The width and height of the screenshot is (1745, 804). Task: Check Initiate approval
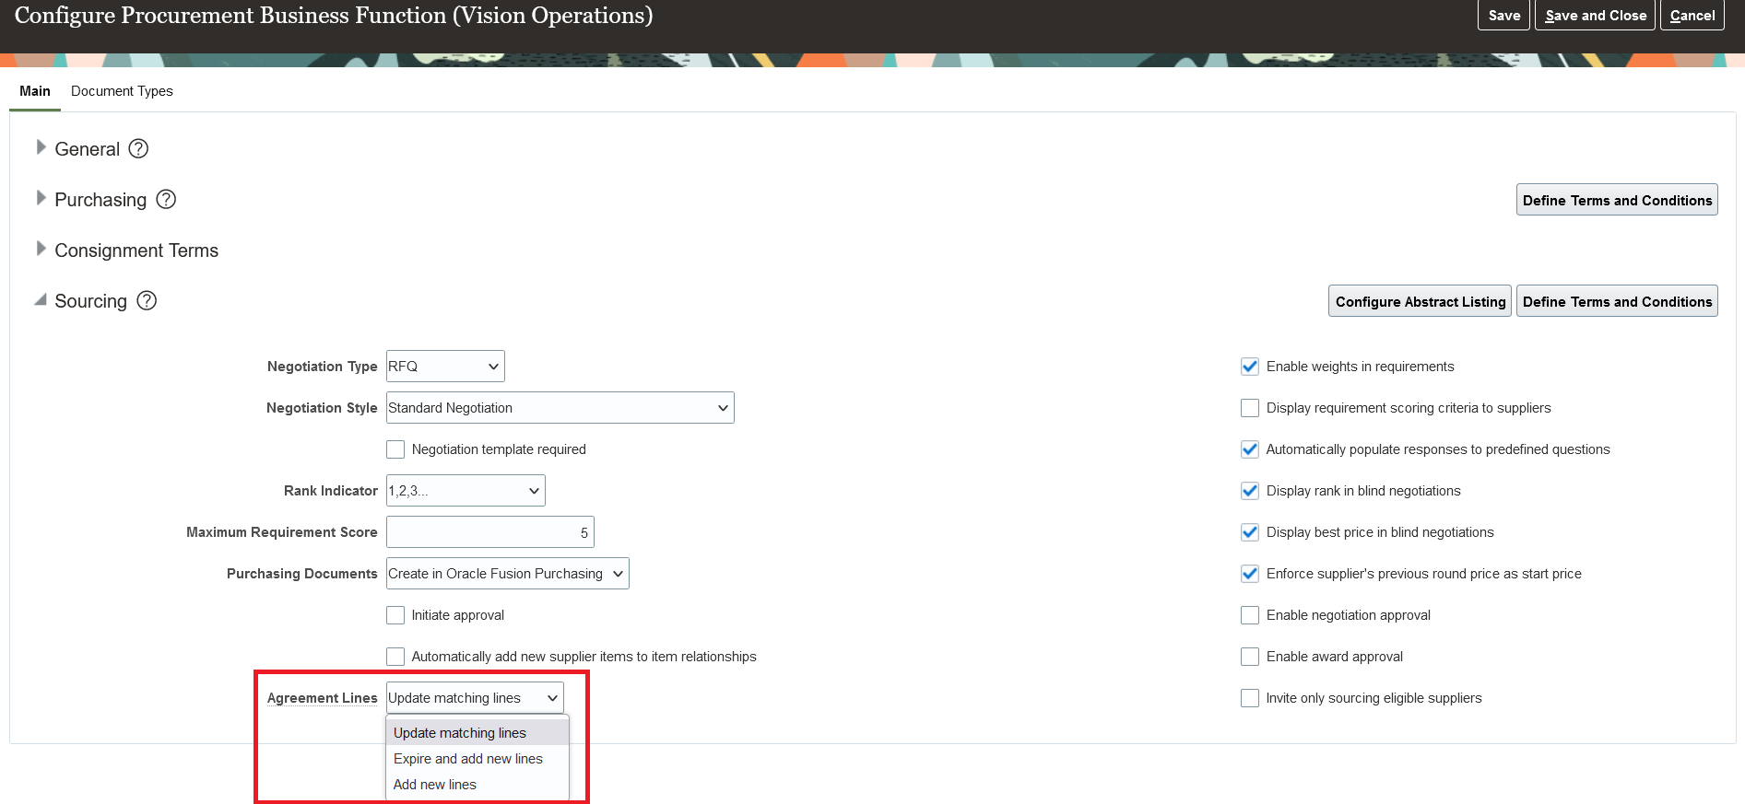(395, 615)
